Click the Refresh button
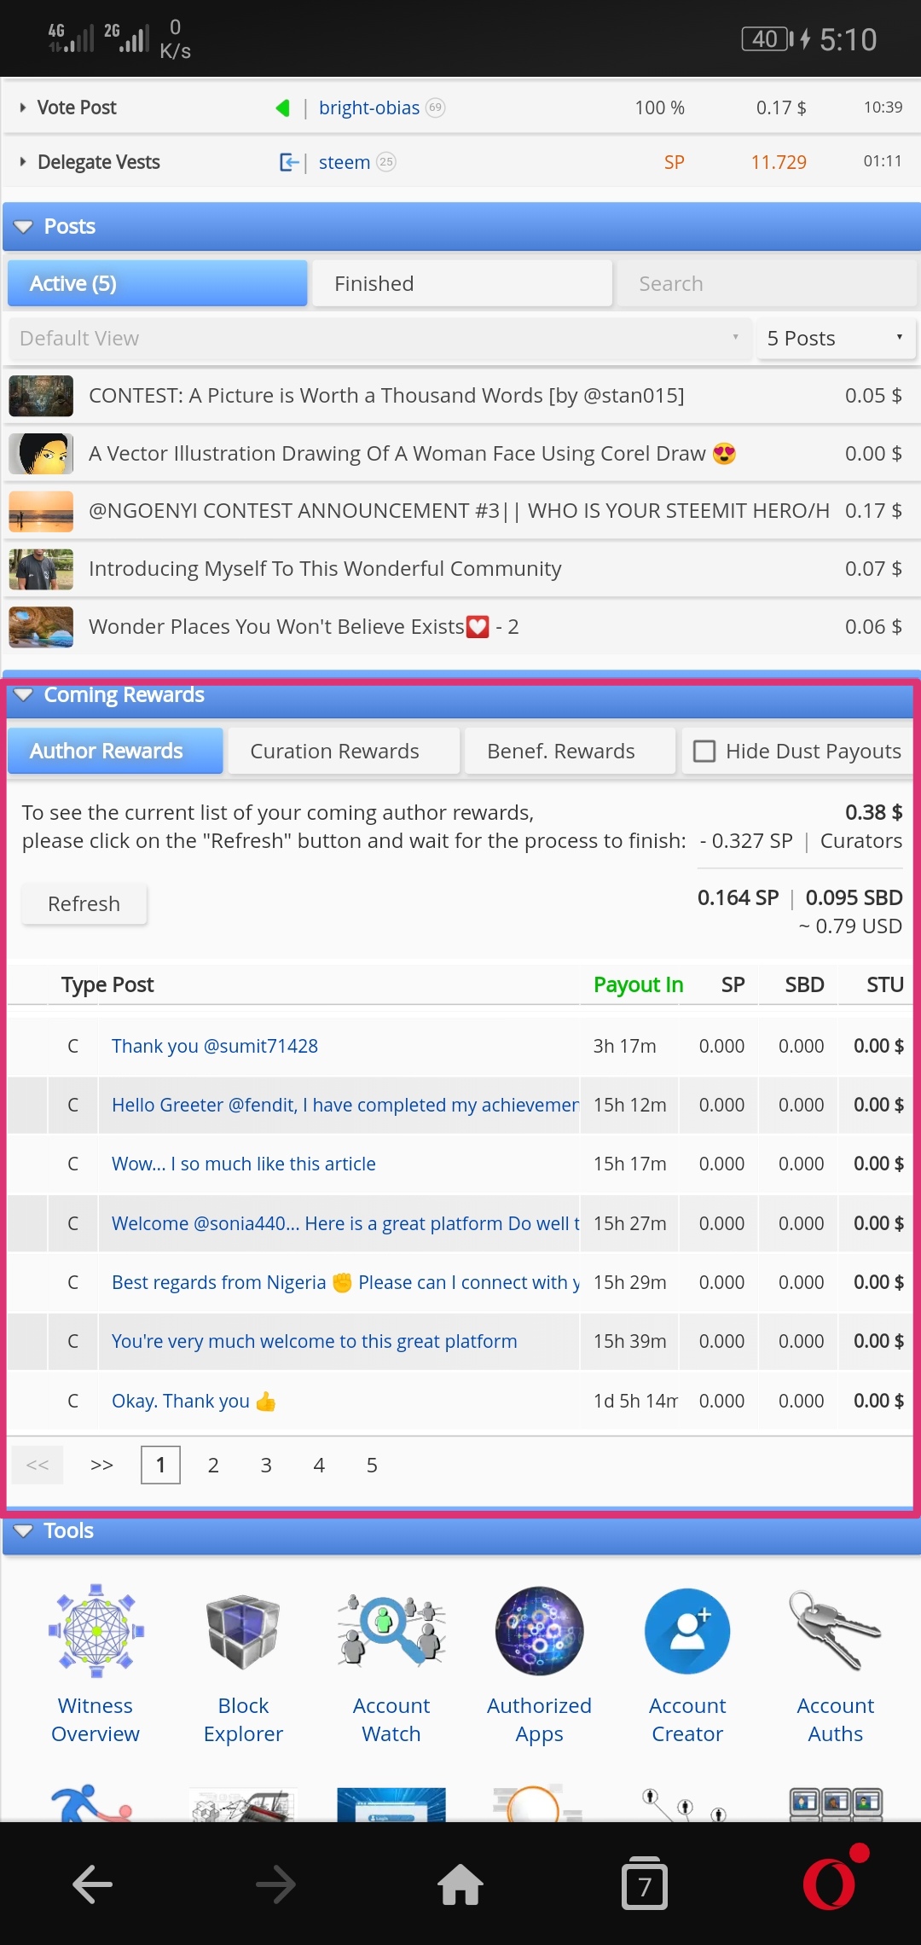 pyautogui.click(x=84, y=904)
